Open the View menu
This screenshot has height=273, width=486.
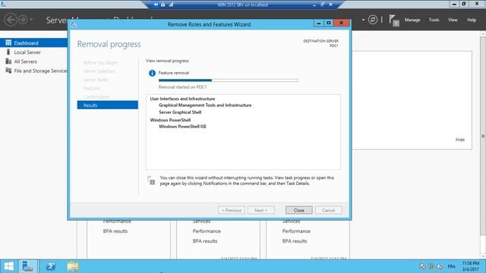pos(453,20)
